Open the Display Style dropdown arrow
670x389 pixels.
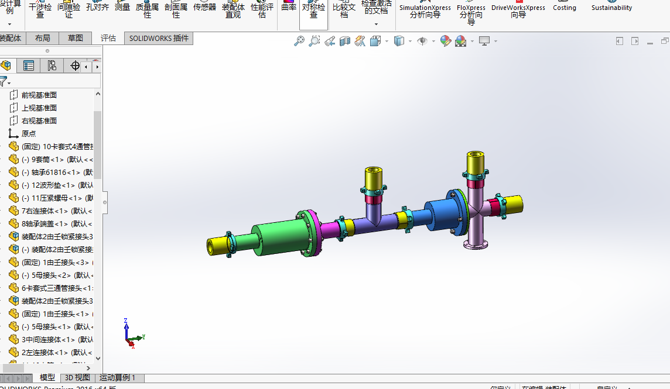click(410, 42)
